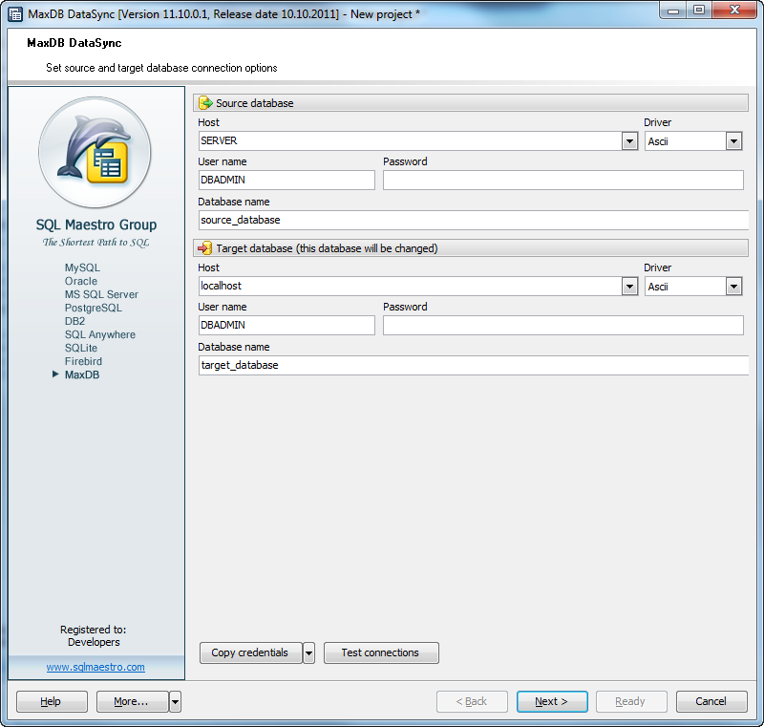This screenshot has height=727, width=764.
Task: Open the source Driver dropdown showing Ascii
Action: (733, 140)
